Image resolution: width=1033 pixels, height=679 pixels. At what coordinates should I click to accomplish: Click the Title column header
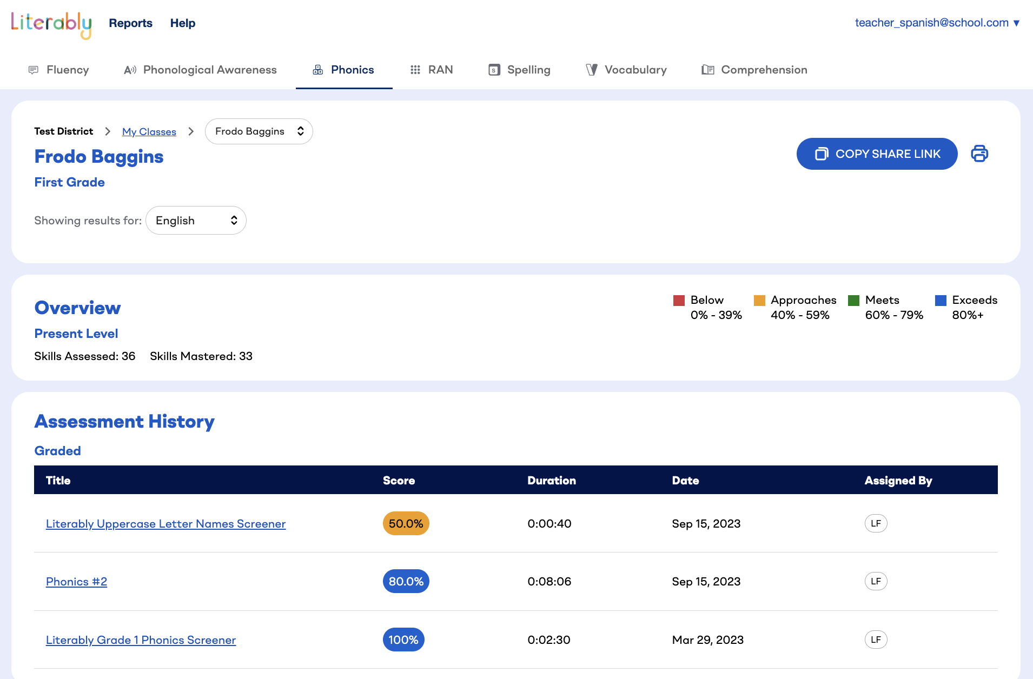58,480
